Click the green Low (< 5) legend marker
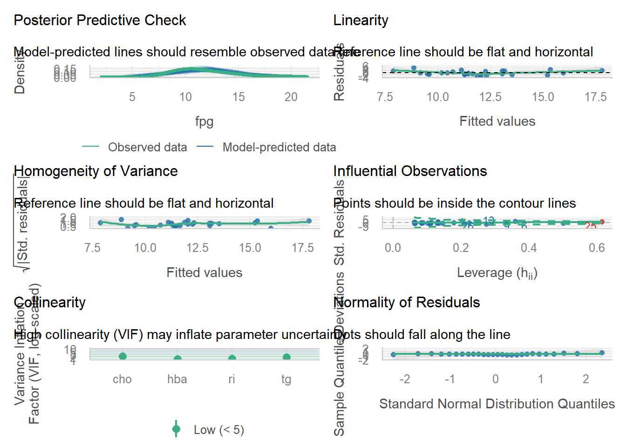This screenshot has height=447, width=626. pos(176,429)
